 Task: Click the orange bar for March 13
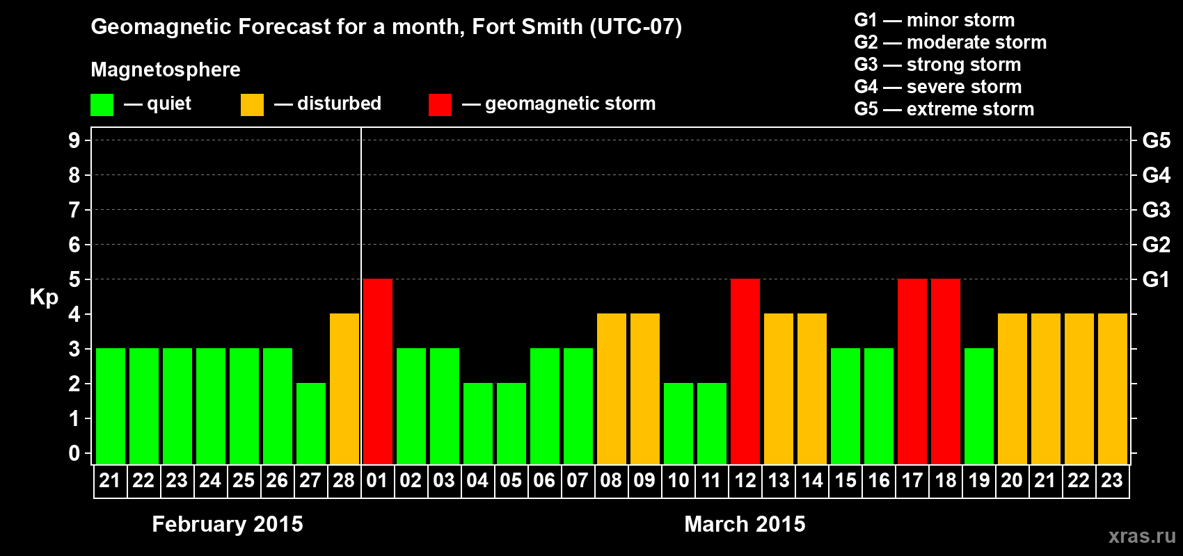point(779,389)
